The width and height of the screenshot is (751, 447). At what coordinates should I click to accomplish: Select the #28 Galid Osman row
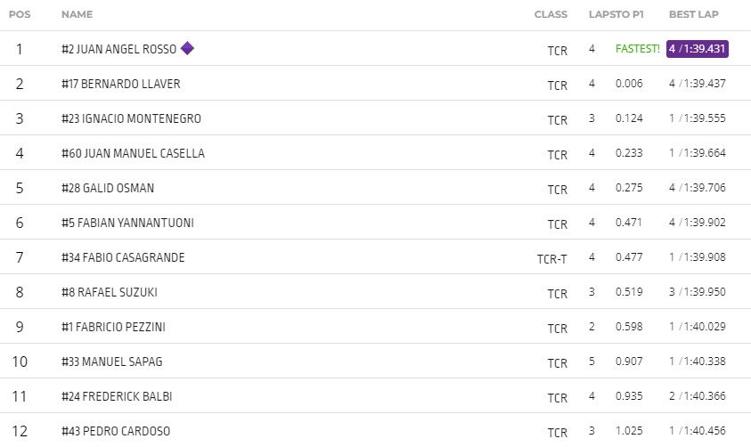point(376,188)
